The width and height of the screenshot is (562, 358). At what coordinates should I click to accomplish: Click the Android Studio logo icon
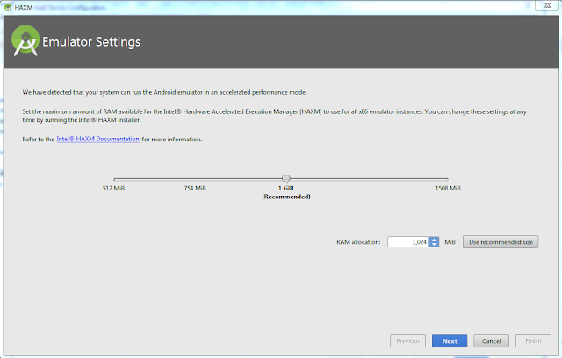click(25, 41)
